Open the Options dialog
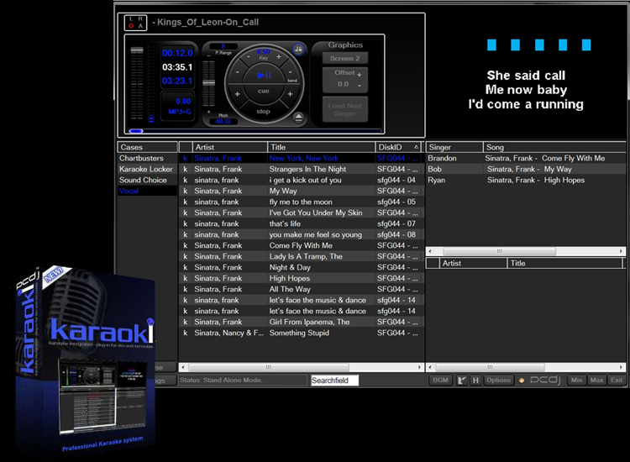The image size is (630, 462). [x=498, y=380]
